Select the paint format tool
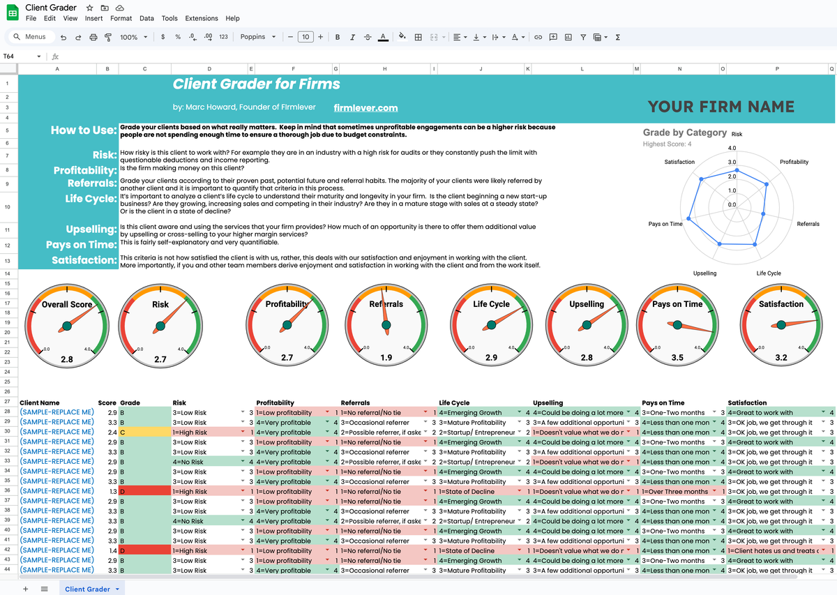 point(108,37)
